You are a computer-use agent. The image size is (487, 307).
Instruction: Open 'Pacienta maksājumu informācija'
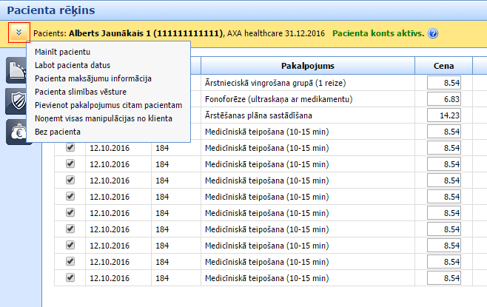point(93,78)
